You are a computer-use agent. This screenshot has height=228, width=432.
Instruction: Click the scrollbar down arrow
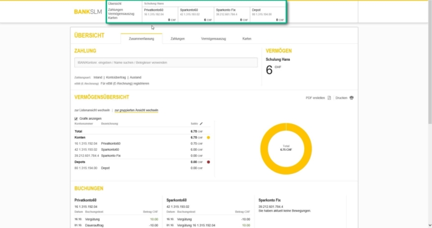pyautogui.click(x=430, y=226)
